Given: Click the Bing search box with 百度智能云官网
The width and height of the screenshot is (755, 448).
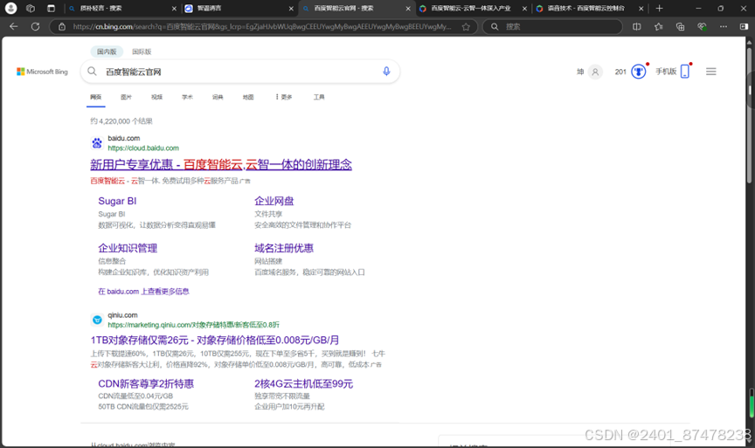Looking at the screenshot, I should tap(241, 72).
